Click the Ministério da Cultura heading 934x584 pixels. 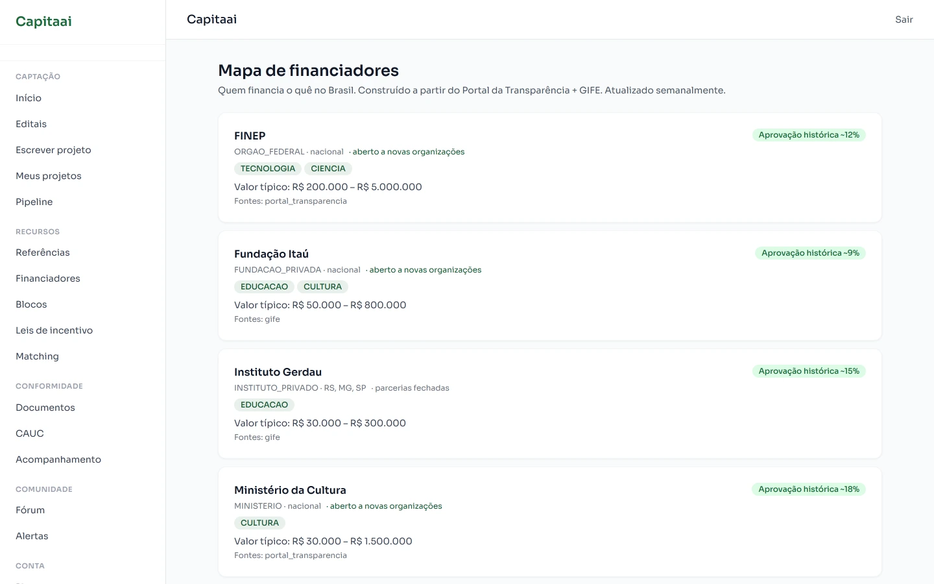click(290, 490)
